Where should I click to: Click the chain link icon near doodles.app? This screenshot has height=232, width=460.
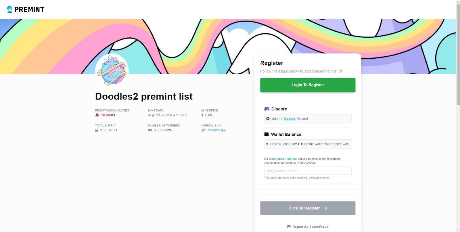tap(203, 130)
